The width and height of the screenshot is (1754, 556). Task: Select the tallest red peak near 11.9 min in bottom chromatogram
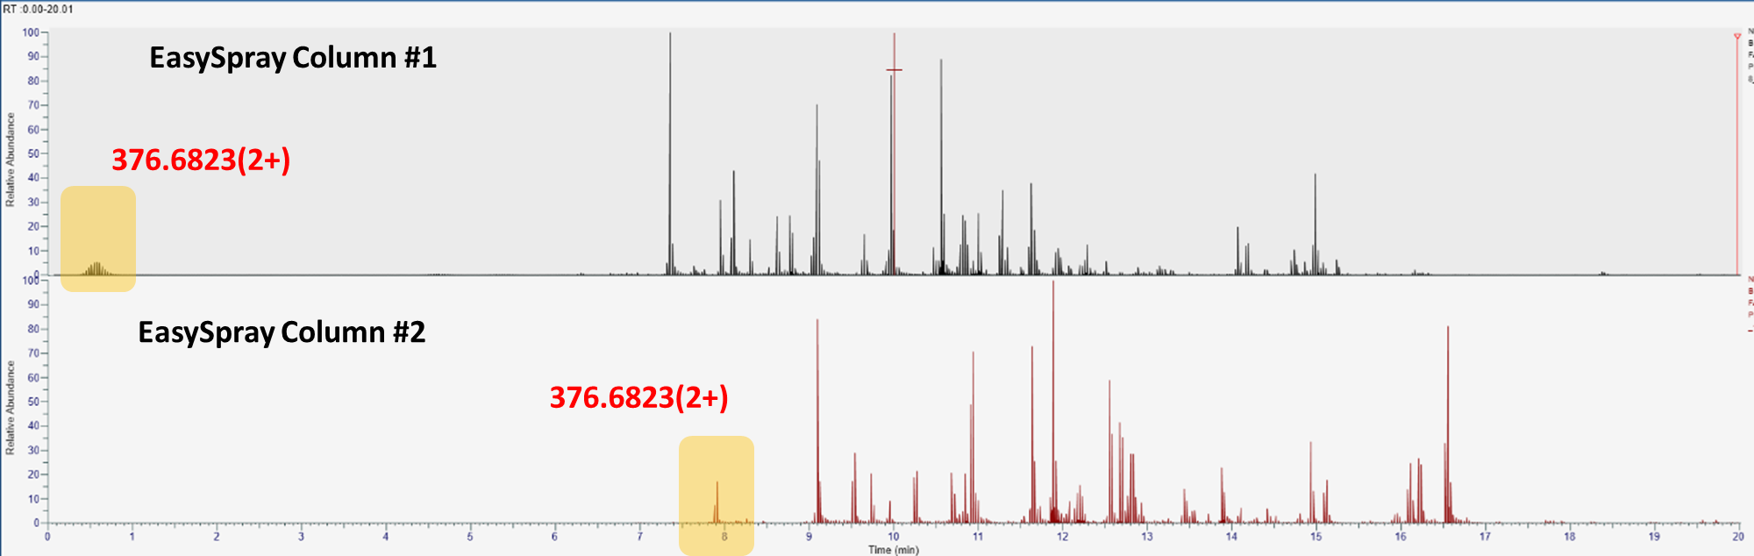(1053, 402)
